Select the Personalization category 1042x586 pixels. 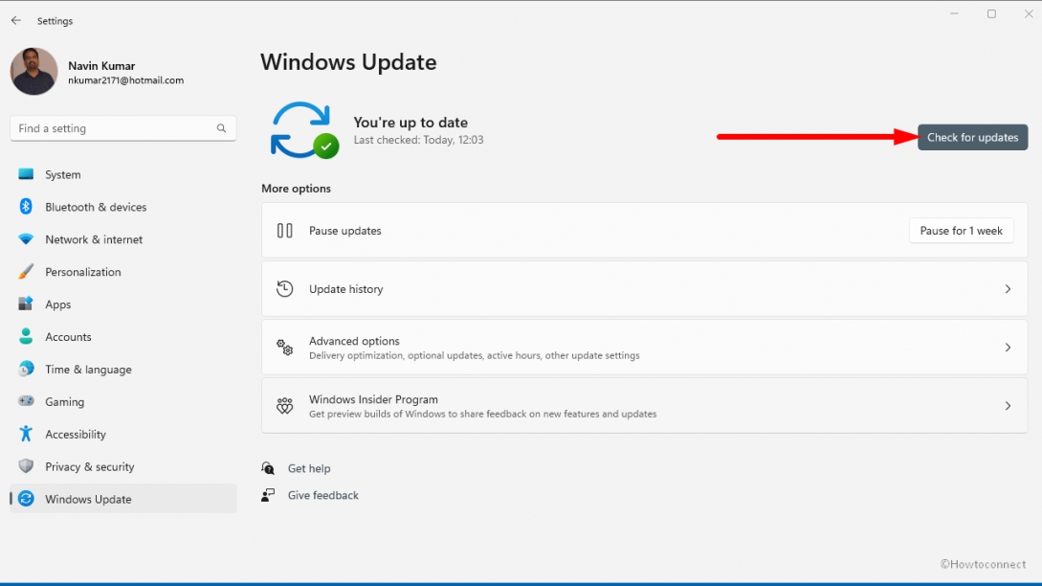122,272
